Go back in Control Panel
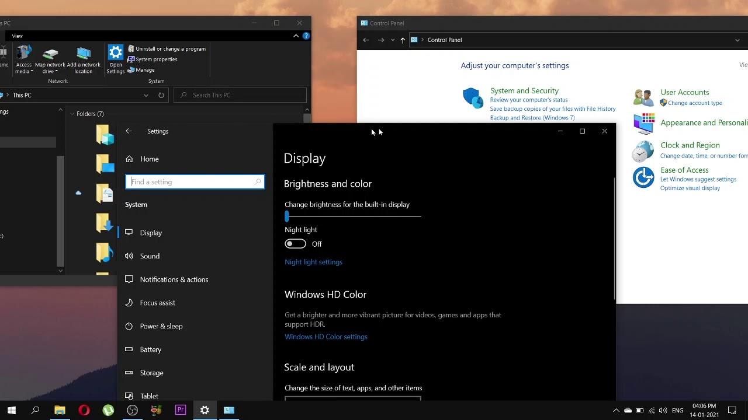The width and height of the screenshot is (748, 420). [366, 40]
